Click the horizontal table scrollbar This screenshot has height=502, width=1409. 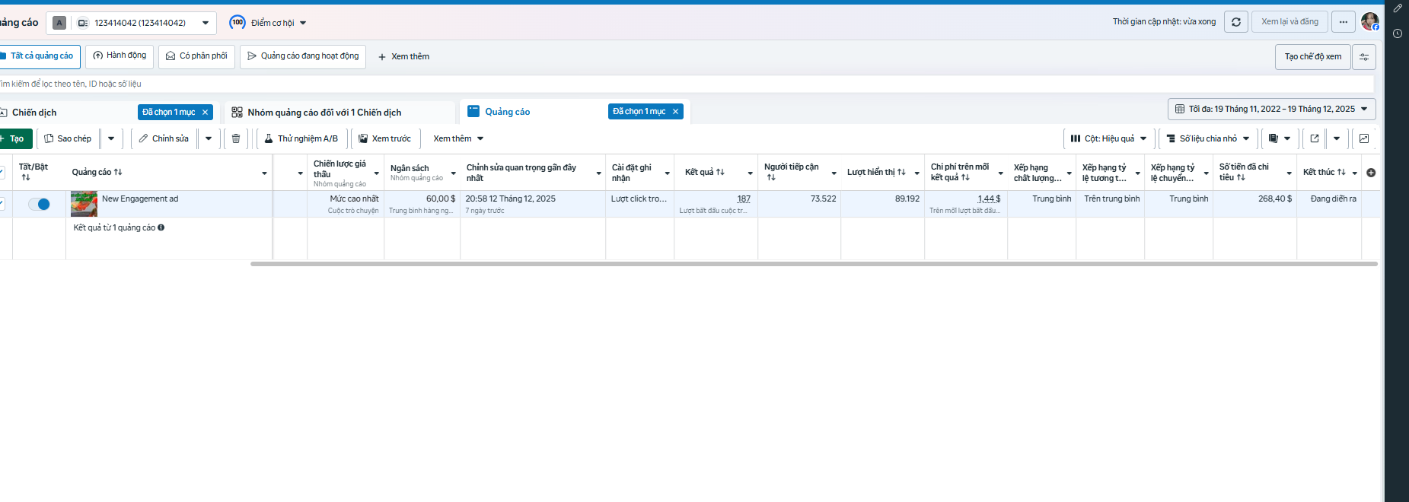point(814,264)
